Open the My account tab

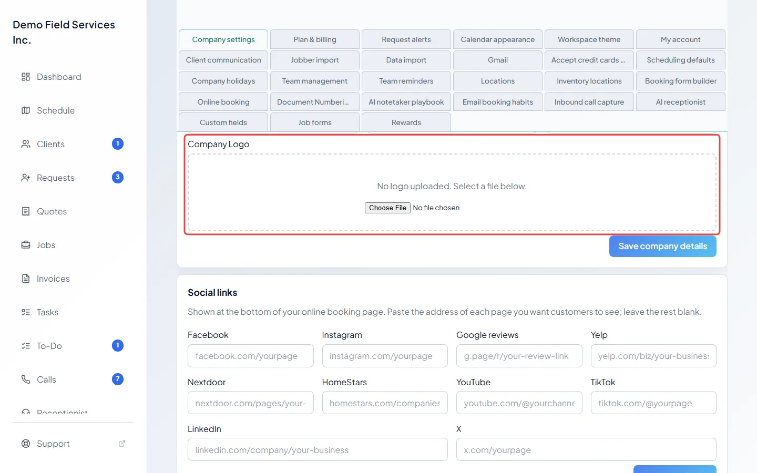[681, 39]
